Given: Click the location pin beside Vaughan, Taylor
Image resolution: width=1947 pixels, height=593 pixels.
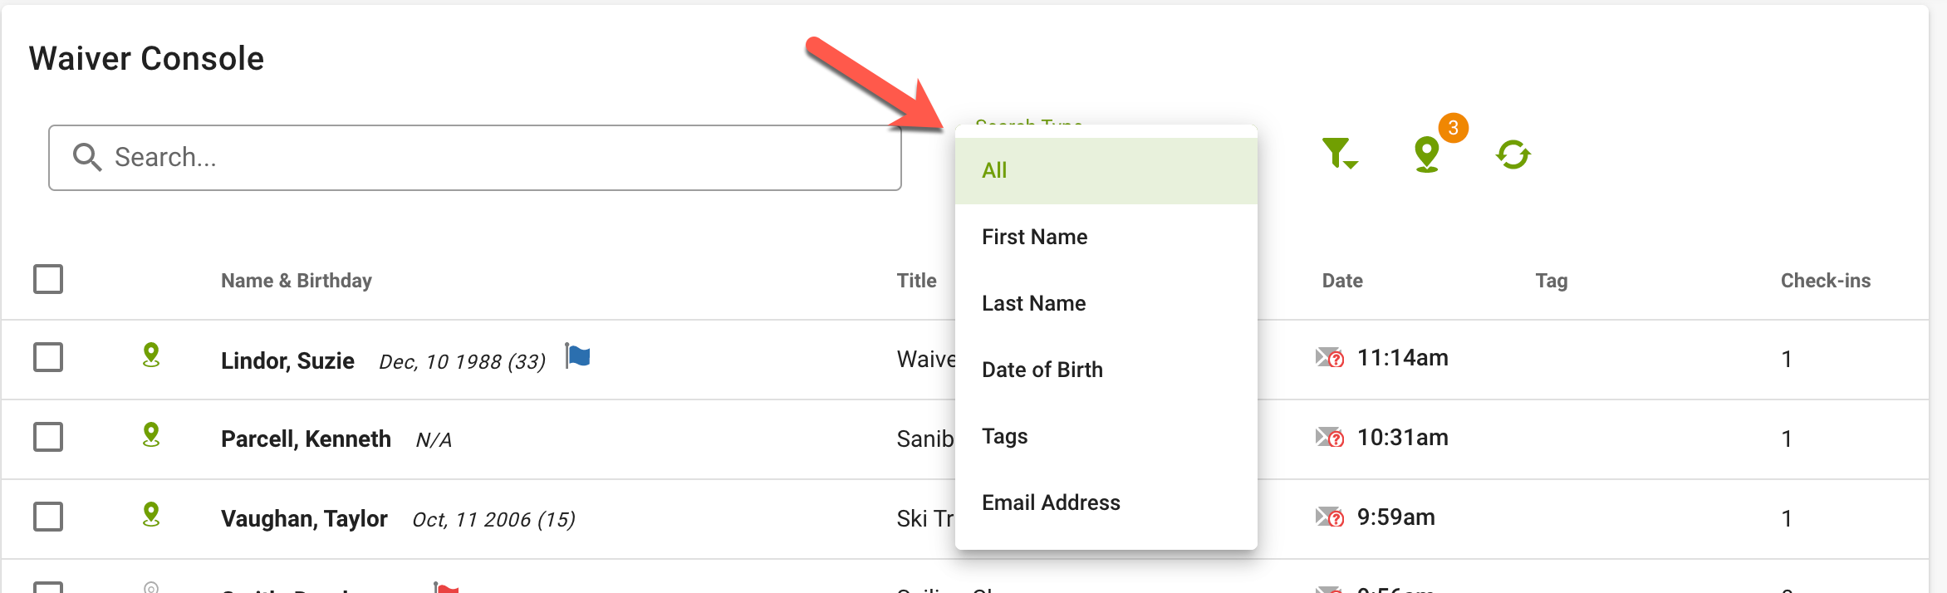Looking at the screenshot, I should [x=151, y=515].
